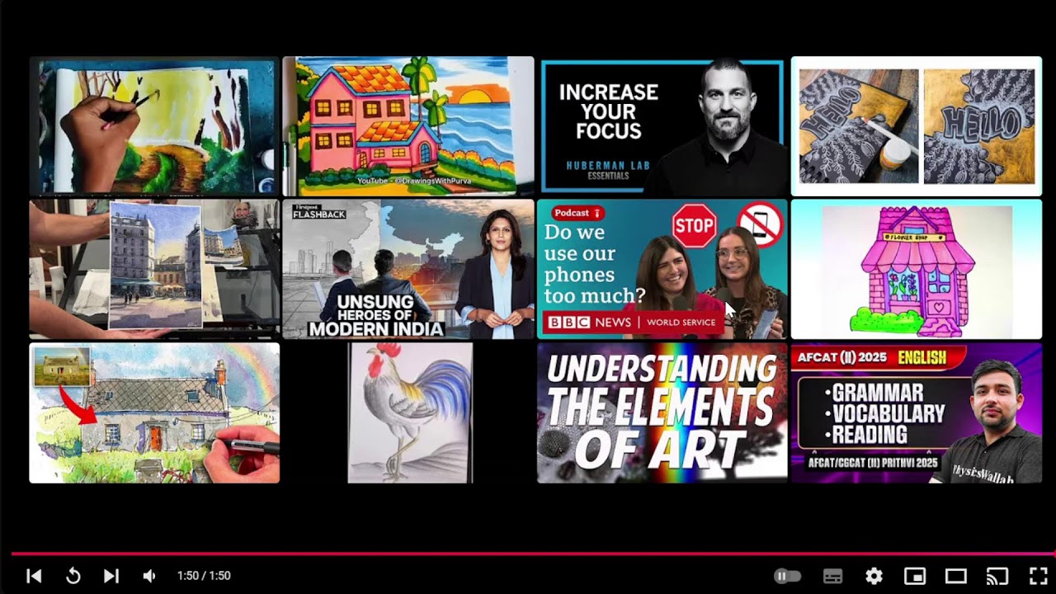The height and width of the screenshot is (594, 1056).
Task: Open the pink house DrawingsWithPurva video
Action: tap(408, 125)
